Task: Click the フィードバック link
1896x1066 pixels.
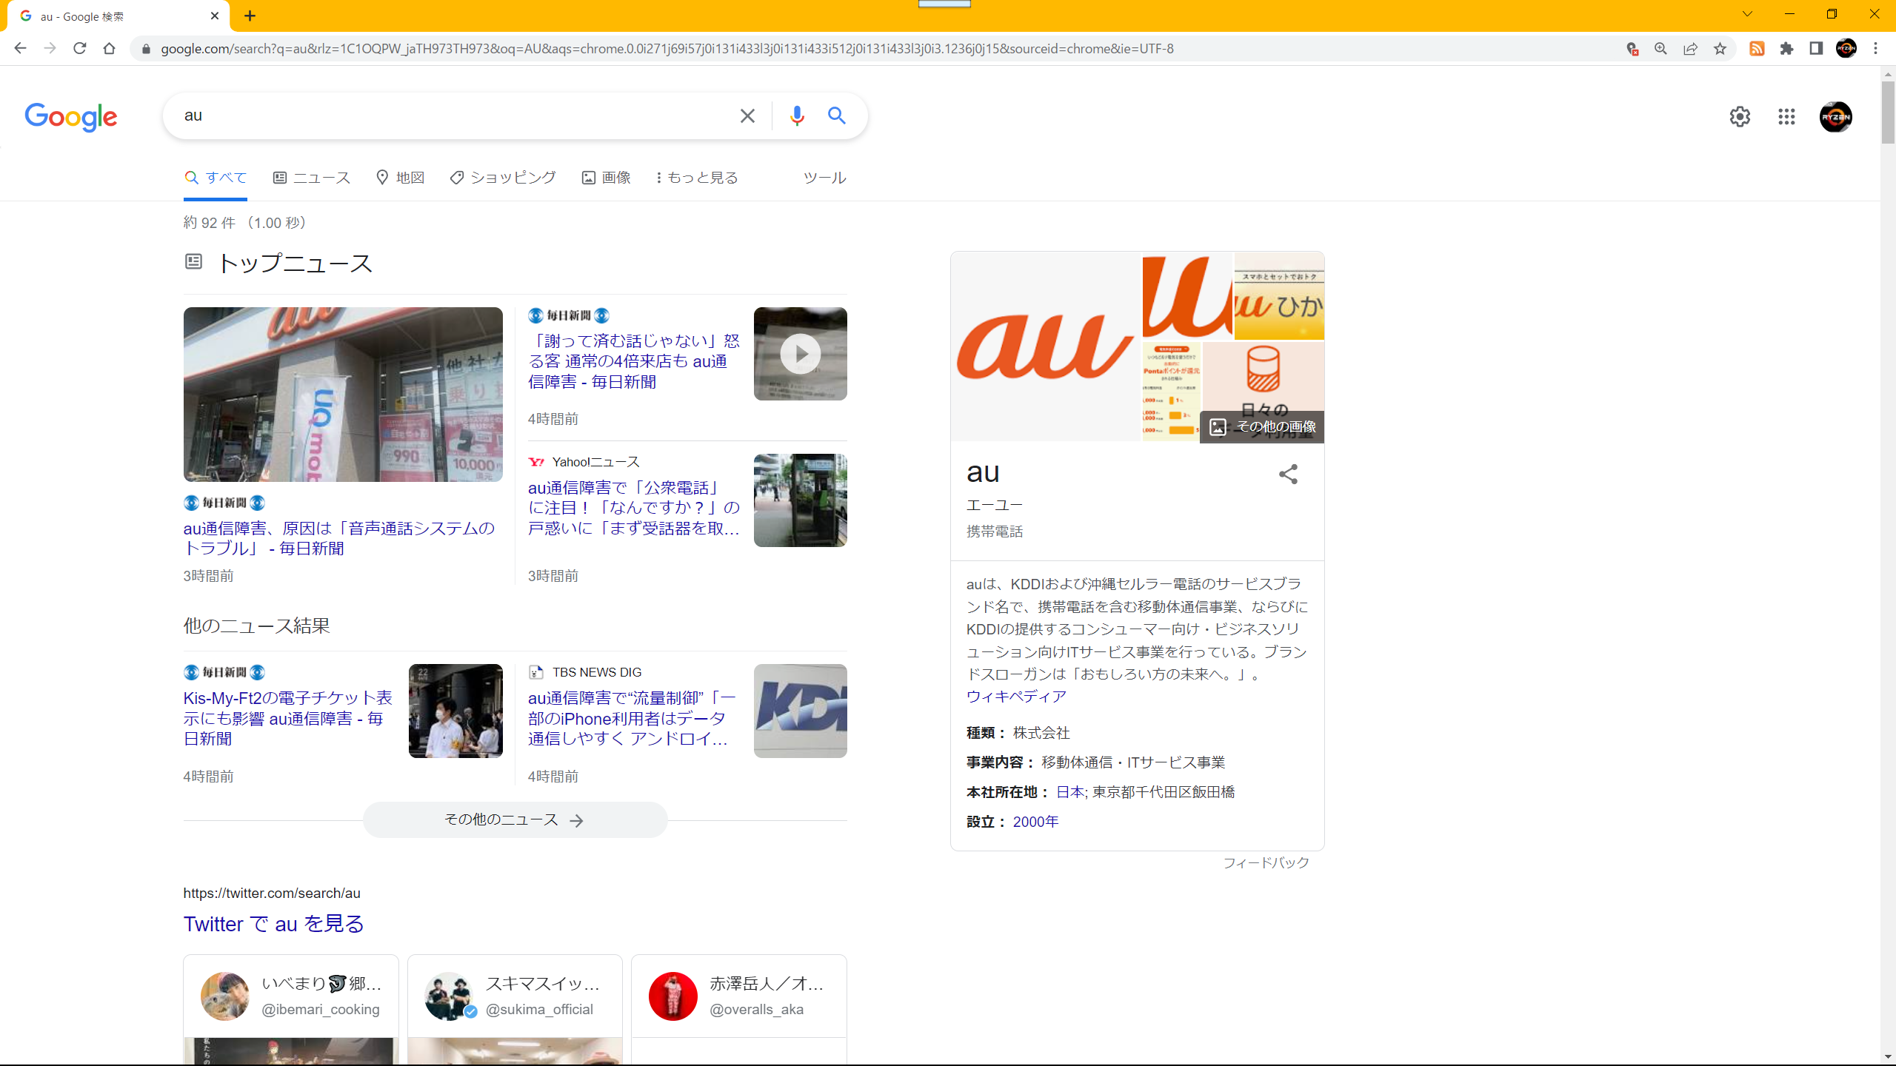Action: pyautogui.click(x=1266, y=863)
